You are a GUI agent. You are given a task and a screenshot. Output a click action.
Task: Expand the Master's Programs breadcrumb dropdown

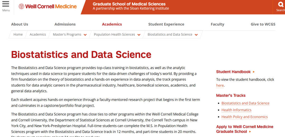(x=85, y=35)
